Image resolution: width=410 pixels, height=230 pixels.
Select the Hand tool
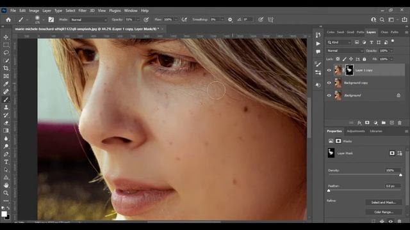(x=6, y=185)
